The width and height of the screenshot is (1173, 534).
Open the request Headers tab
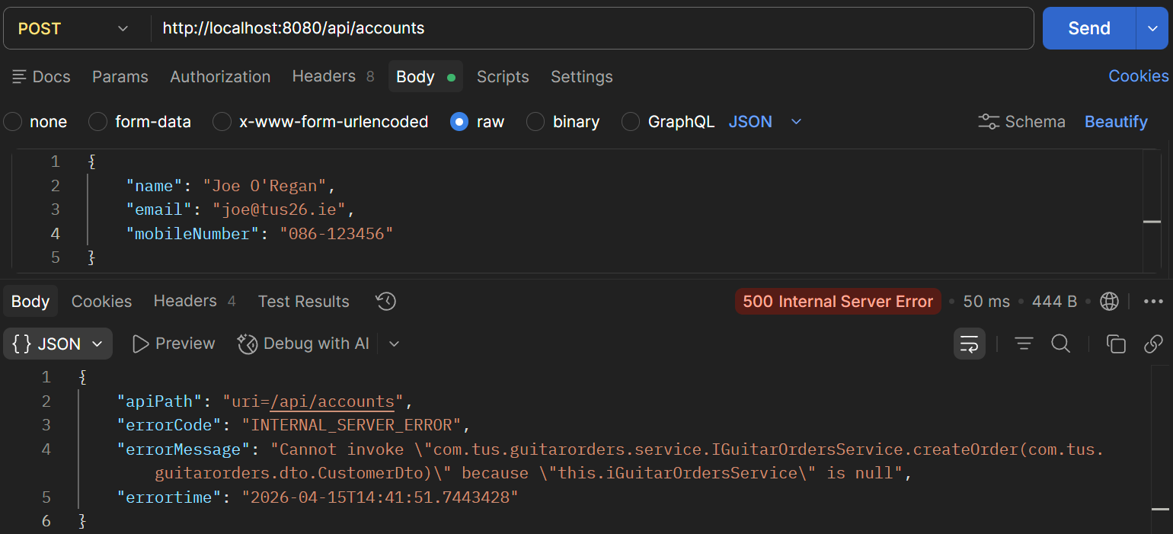[333, 77]
